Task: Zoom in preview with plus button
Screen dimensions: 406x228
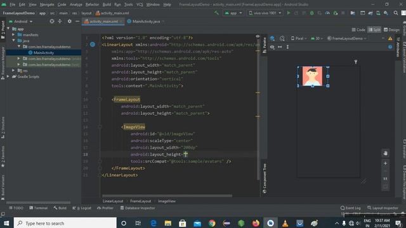Action: 385,163
